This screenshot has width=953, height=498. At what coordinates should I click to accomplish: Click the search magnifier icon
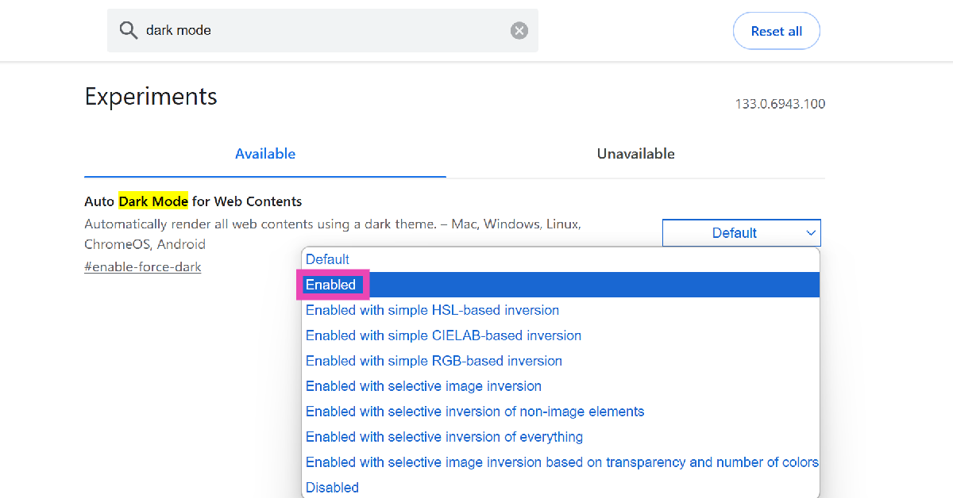129,31
